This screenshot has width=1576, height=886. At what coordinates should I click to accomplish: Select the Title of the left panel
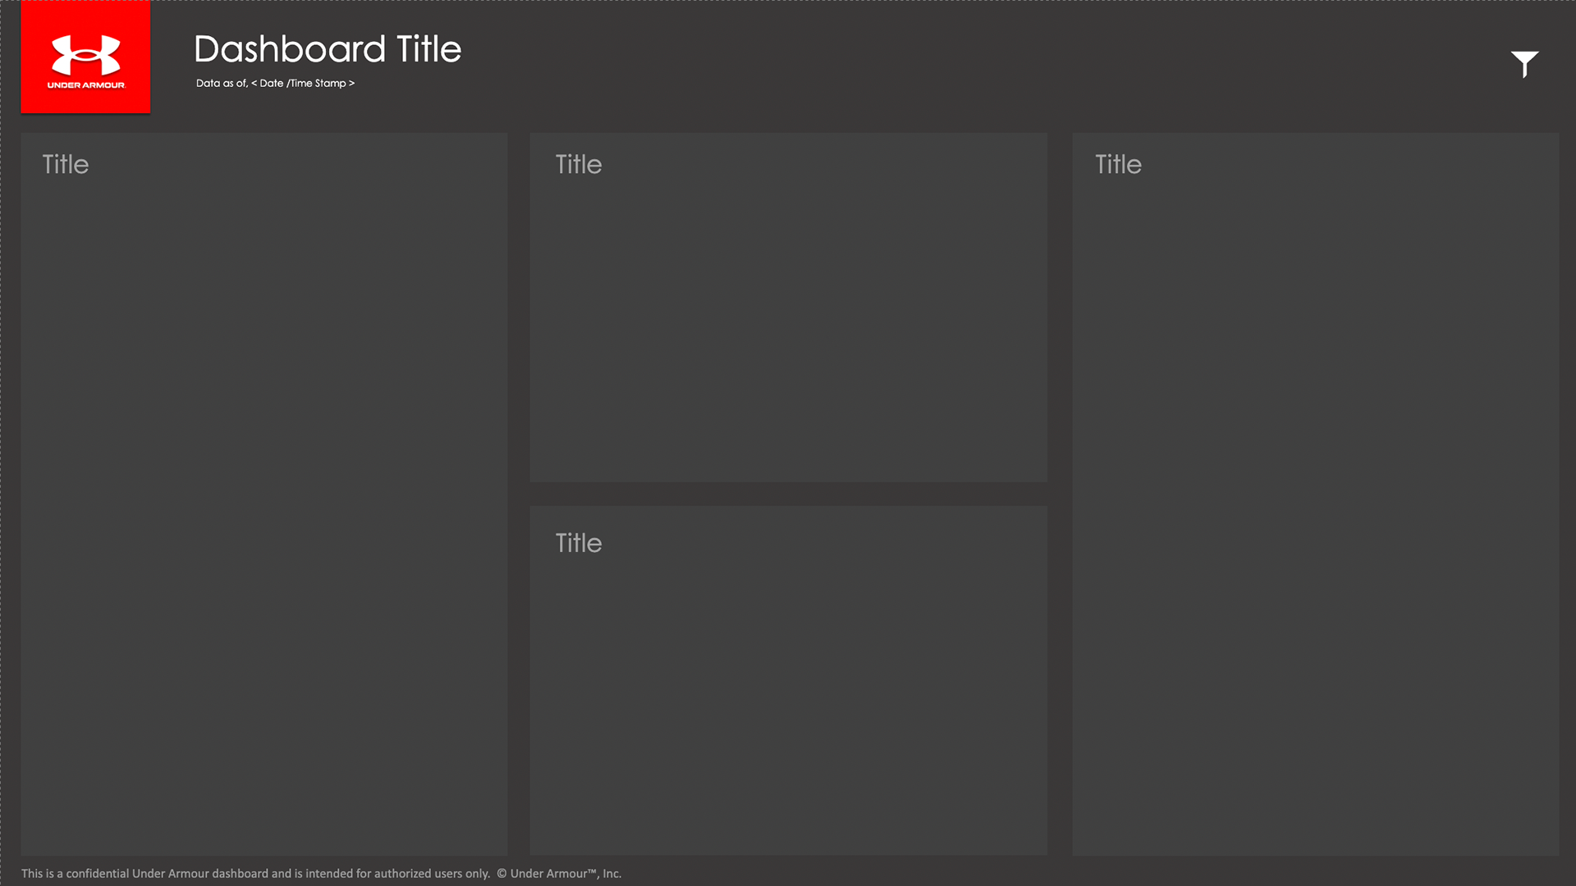click(x=66, y=164)
